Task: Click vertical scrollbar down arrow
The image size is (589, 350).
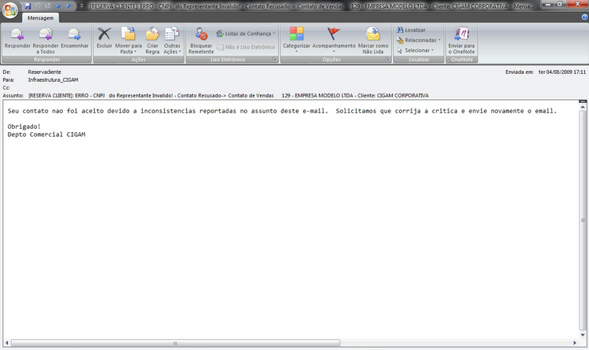Action: pyautogui.click(x=583, y=334)
